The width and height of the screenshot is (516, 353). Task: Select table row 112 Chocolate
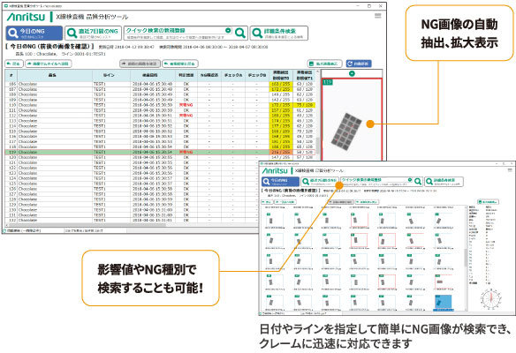[161, 116]
